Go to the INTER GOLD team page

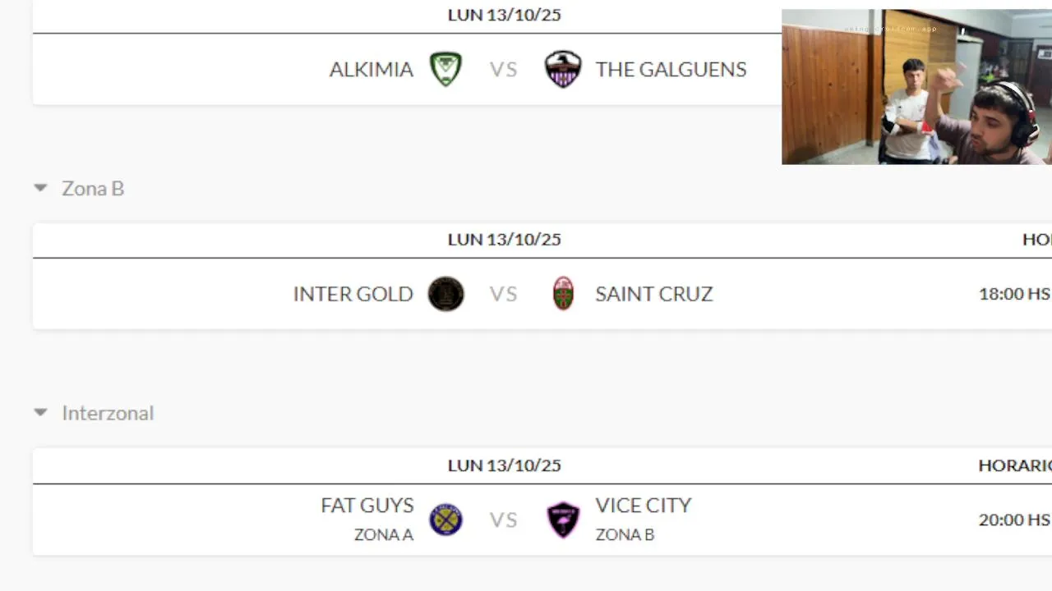pyautogui.click(x=353, y=294)
